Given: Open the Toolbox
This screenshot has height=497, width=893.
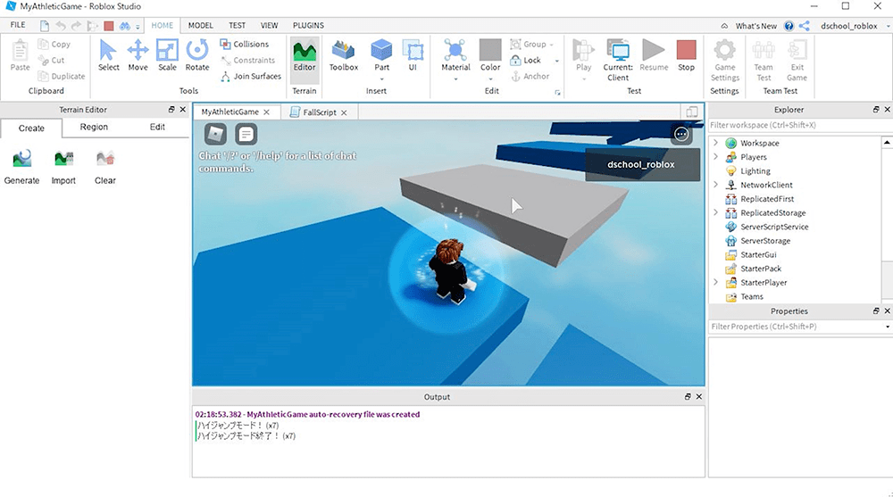Looking at the screenshot, I should pyautogui.click(x=344, y=55).
